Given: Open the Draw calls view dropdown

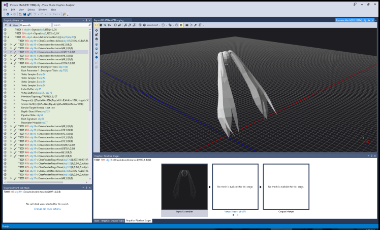Looking at the screenshot, I should [35, 24].
